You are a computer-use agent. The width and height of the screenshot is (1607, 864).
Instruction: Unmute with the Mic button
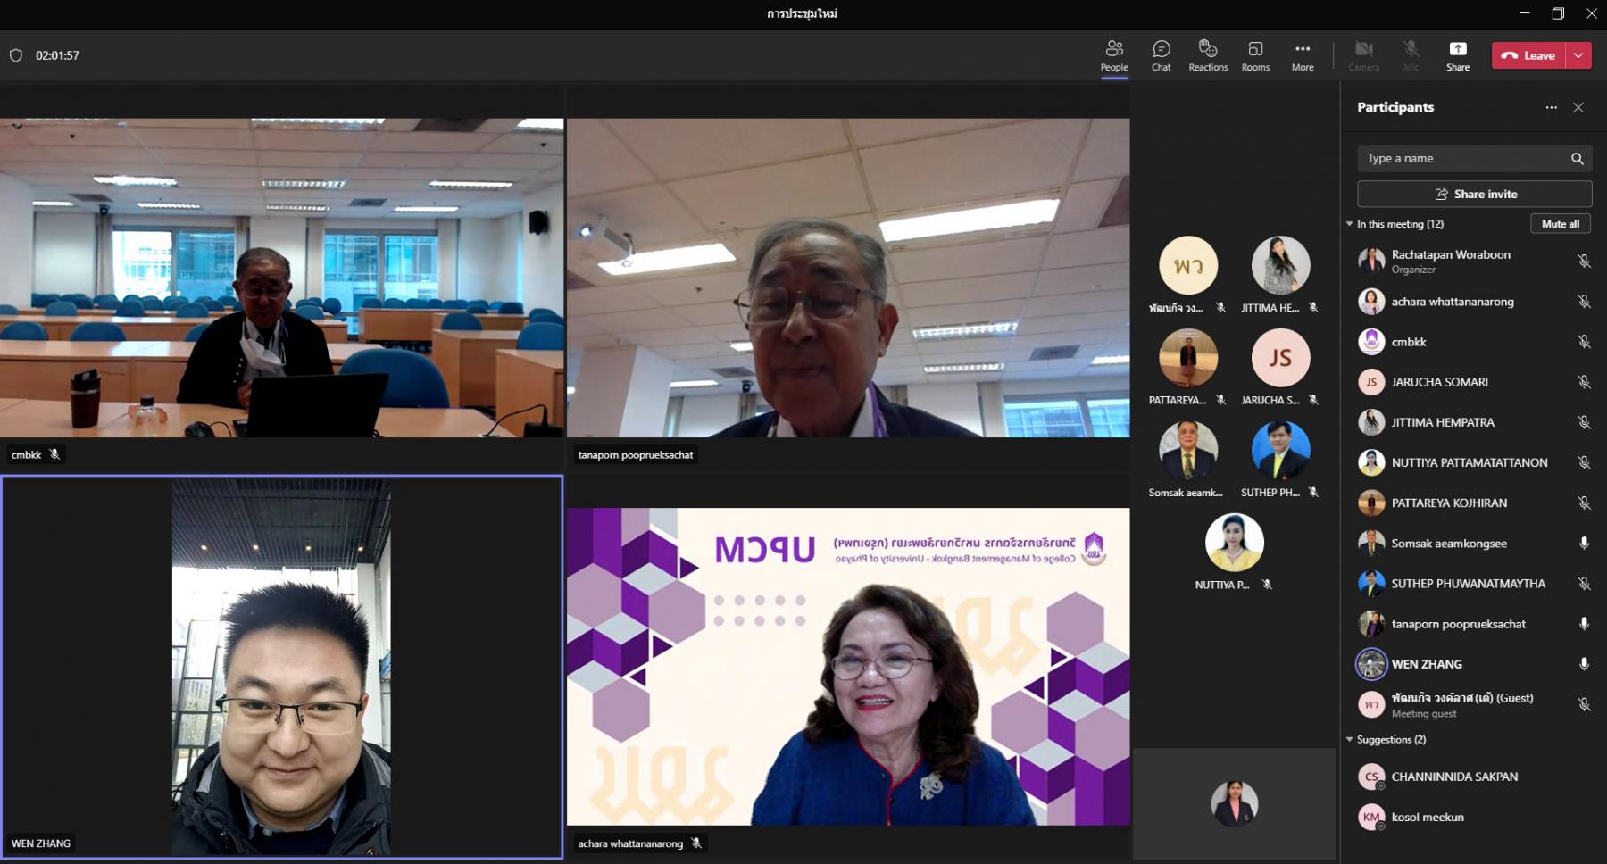tap(1411, 55)
